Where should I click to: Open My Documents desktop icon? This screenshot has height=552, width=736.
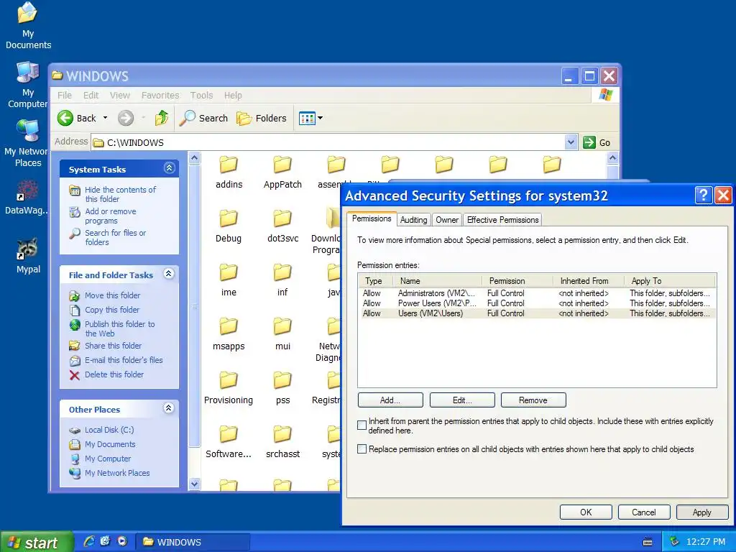click(x=28, y=25)
